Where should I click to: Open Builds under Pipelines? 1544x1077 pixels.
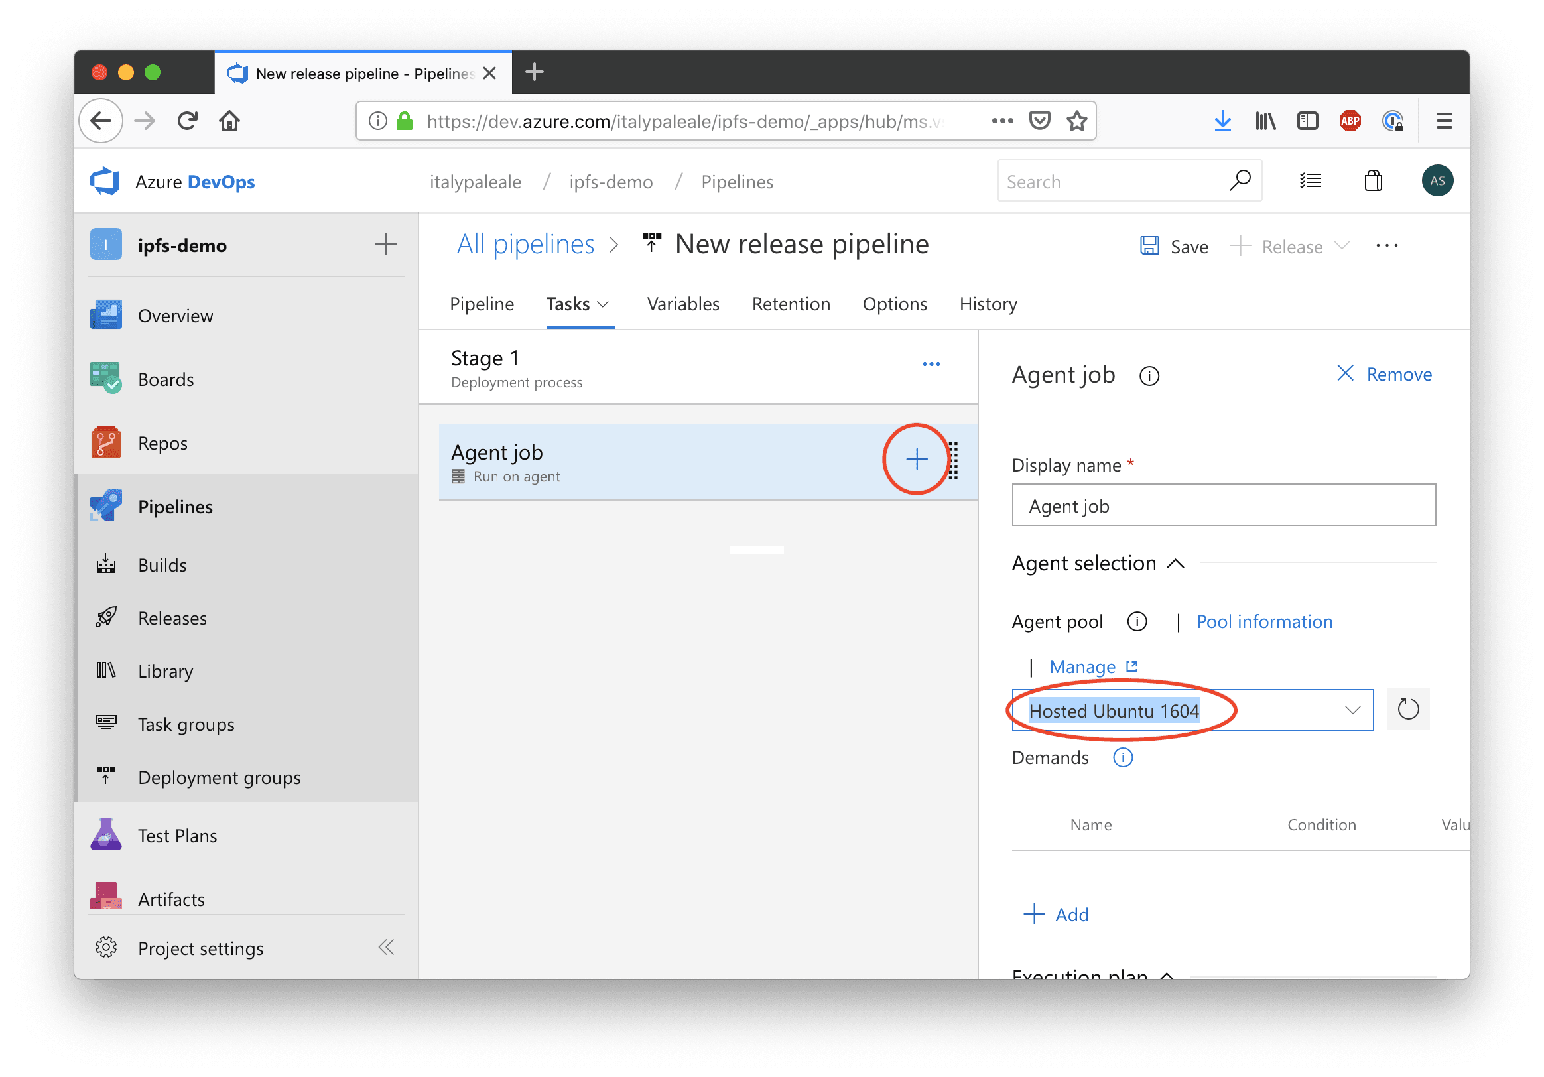pos(246,566)
